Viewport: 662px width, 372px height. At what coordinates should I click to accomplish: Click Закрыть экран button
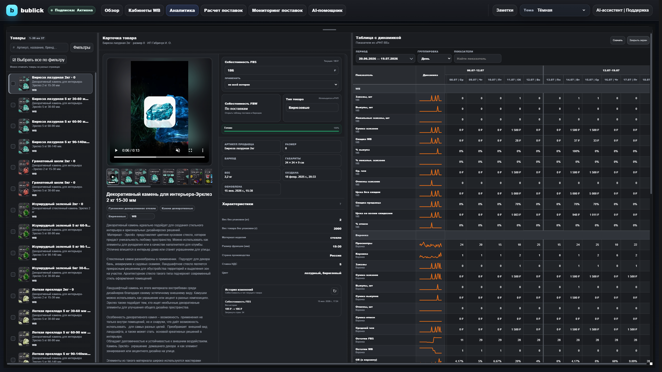click(x=638, y=40)
